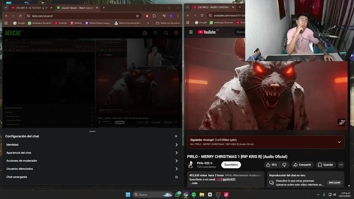Go back in Kick browser window
The width and height of the screenshot is (354, 199).
click(x=6, y=16)
